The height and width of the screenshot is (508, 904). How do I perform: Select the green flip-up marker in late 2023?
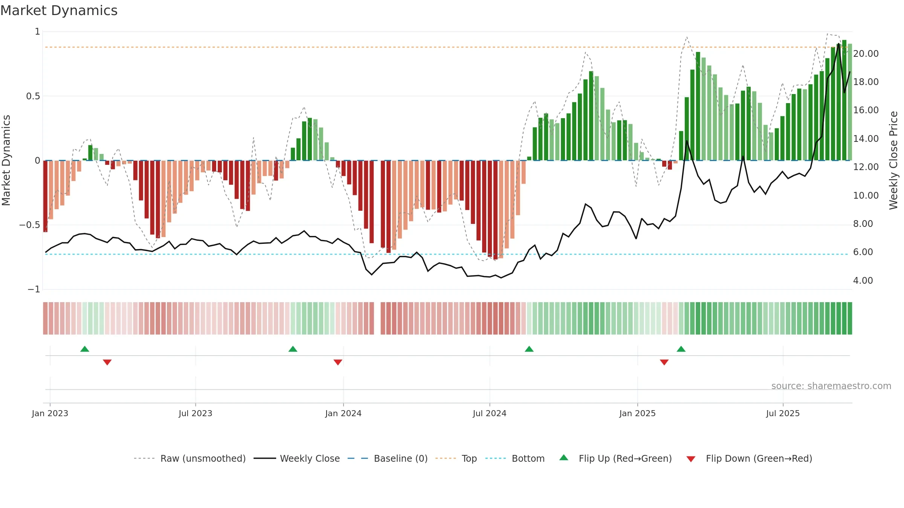(x=293, y=349)
